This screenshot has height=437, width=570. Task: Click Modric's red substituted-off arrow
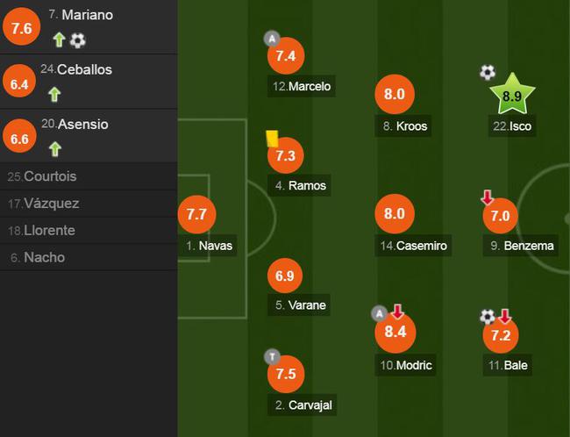397,312
